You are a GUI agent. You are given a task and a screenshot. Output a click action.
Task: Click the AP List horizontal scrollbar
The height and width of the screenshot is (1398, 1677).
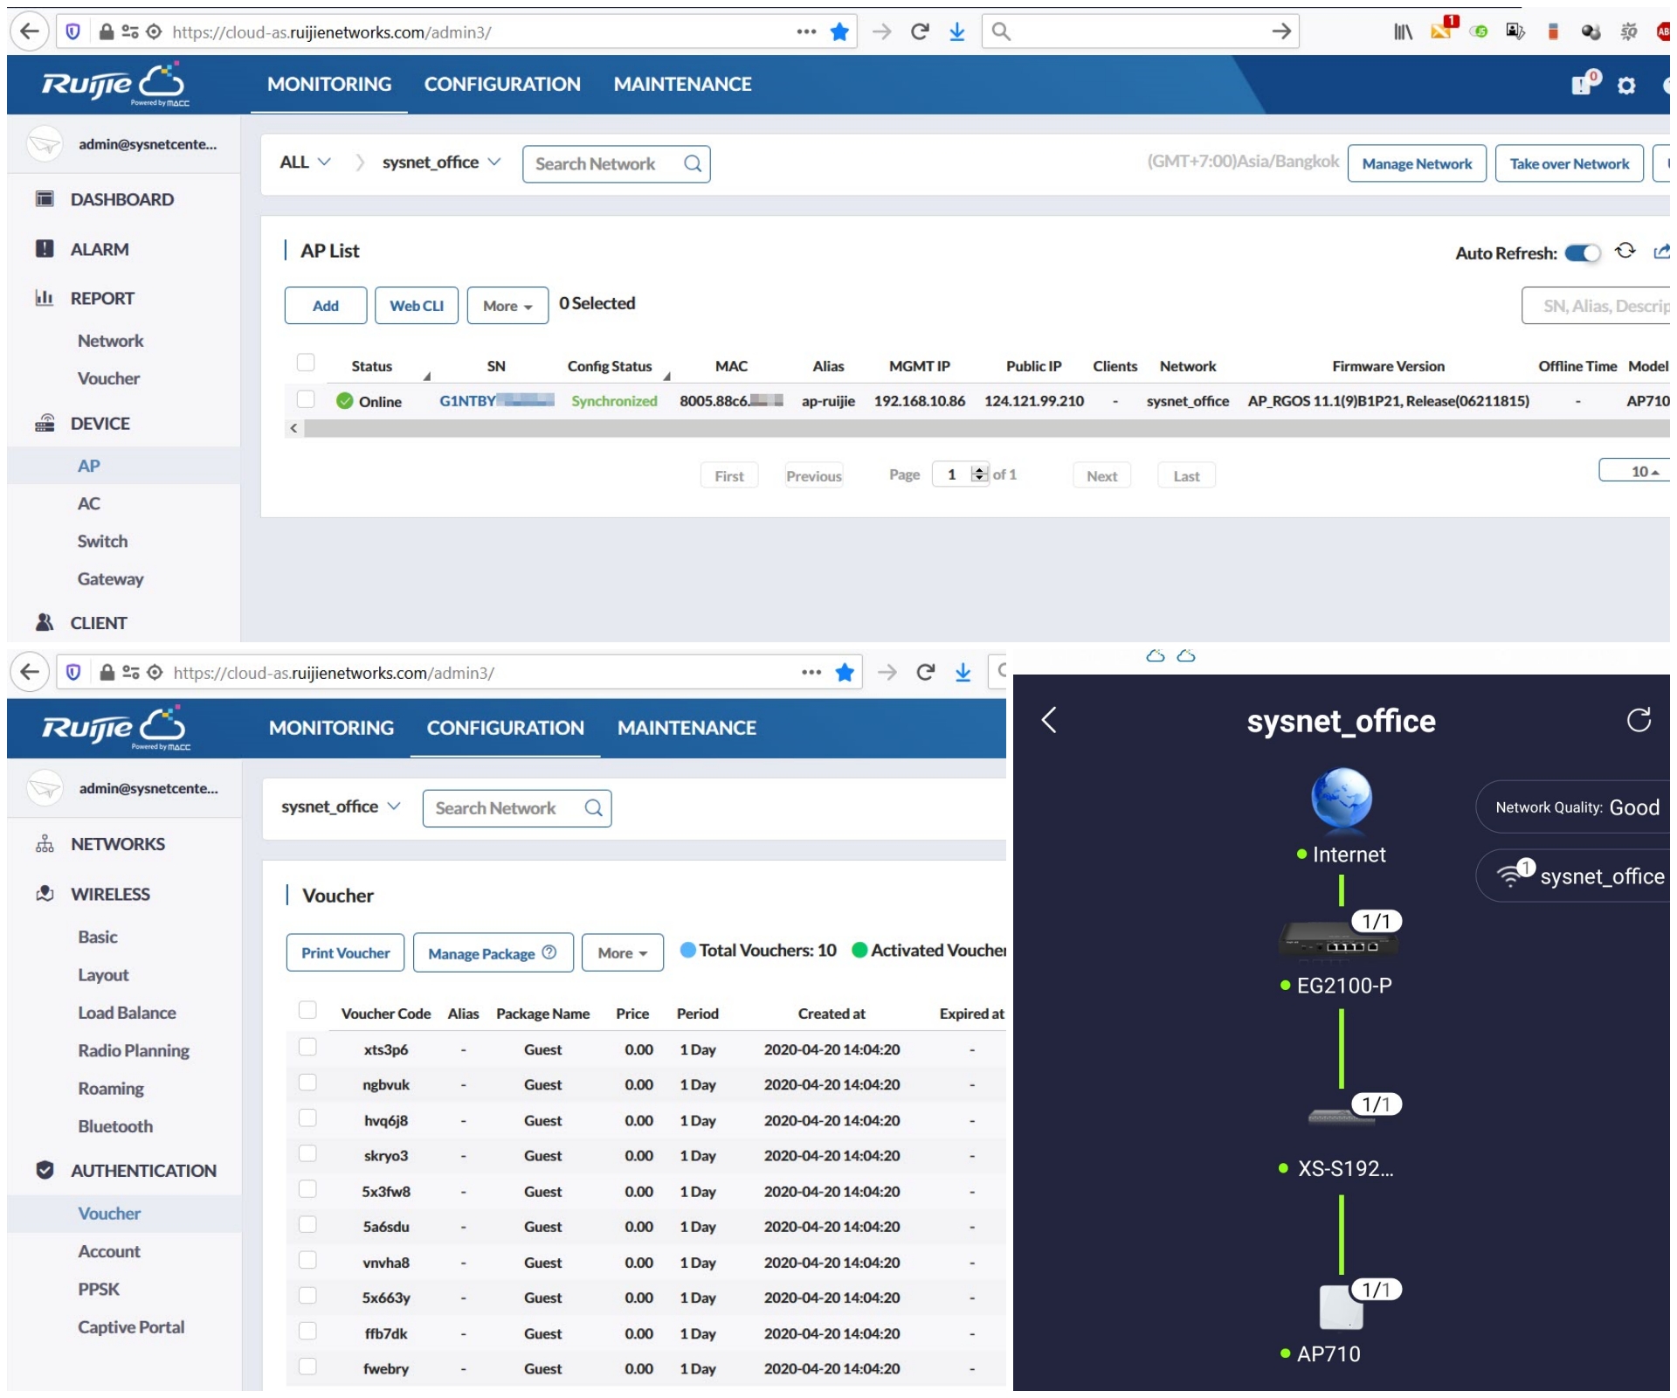coord(987,430)
